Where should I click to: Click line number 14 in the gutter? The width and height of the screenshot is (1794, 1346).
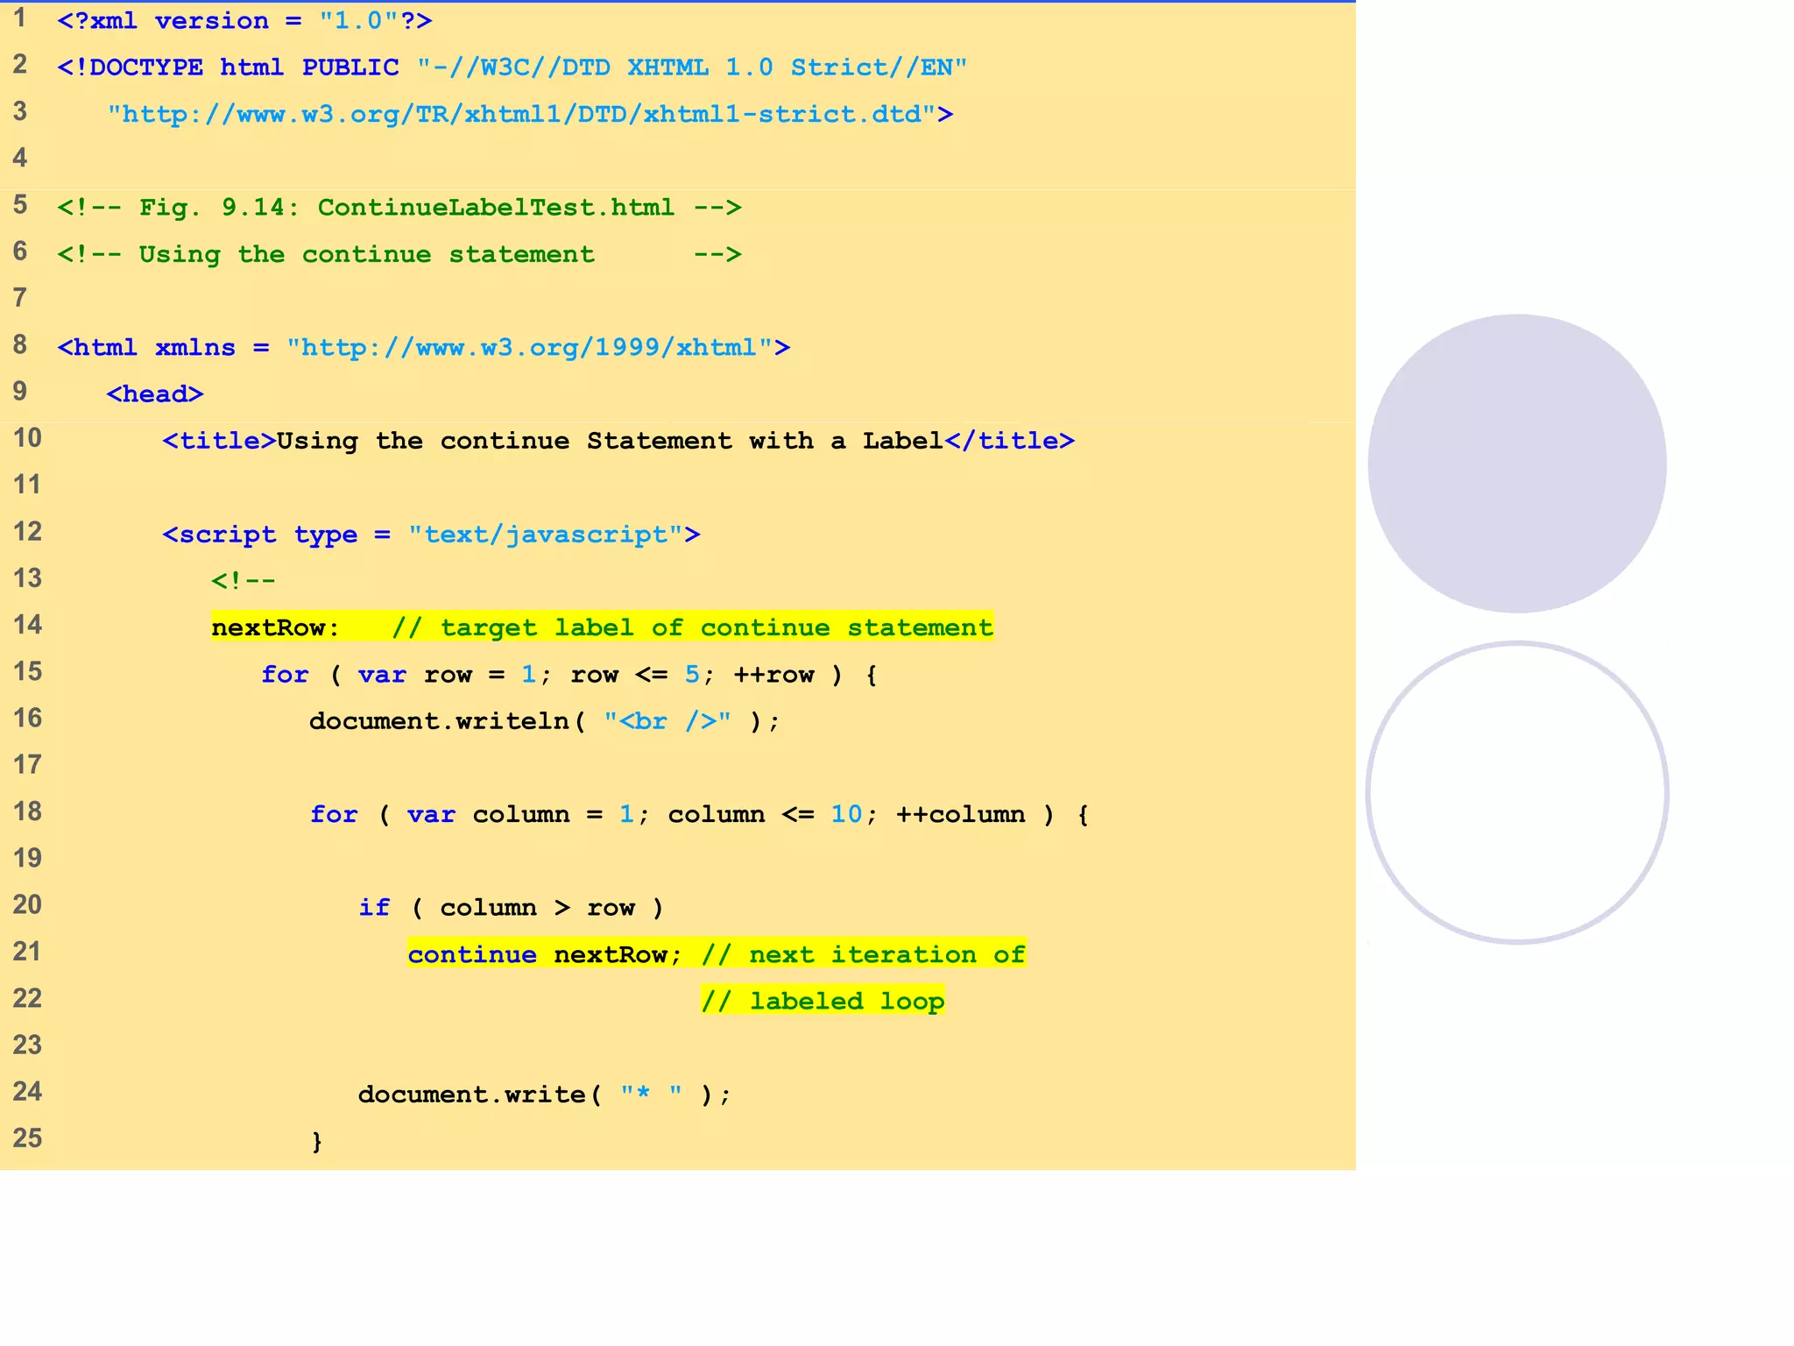click(27, 625)
